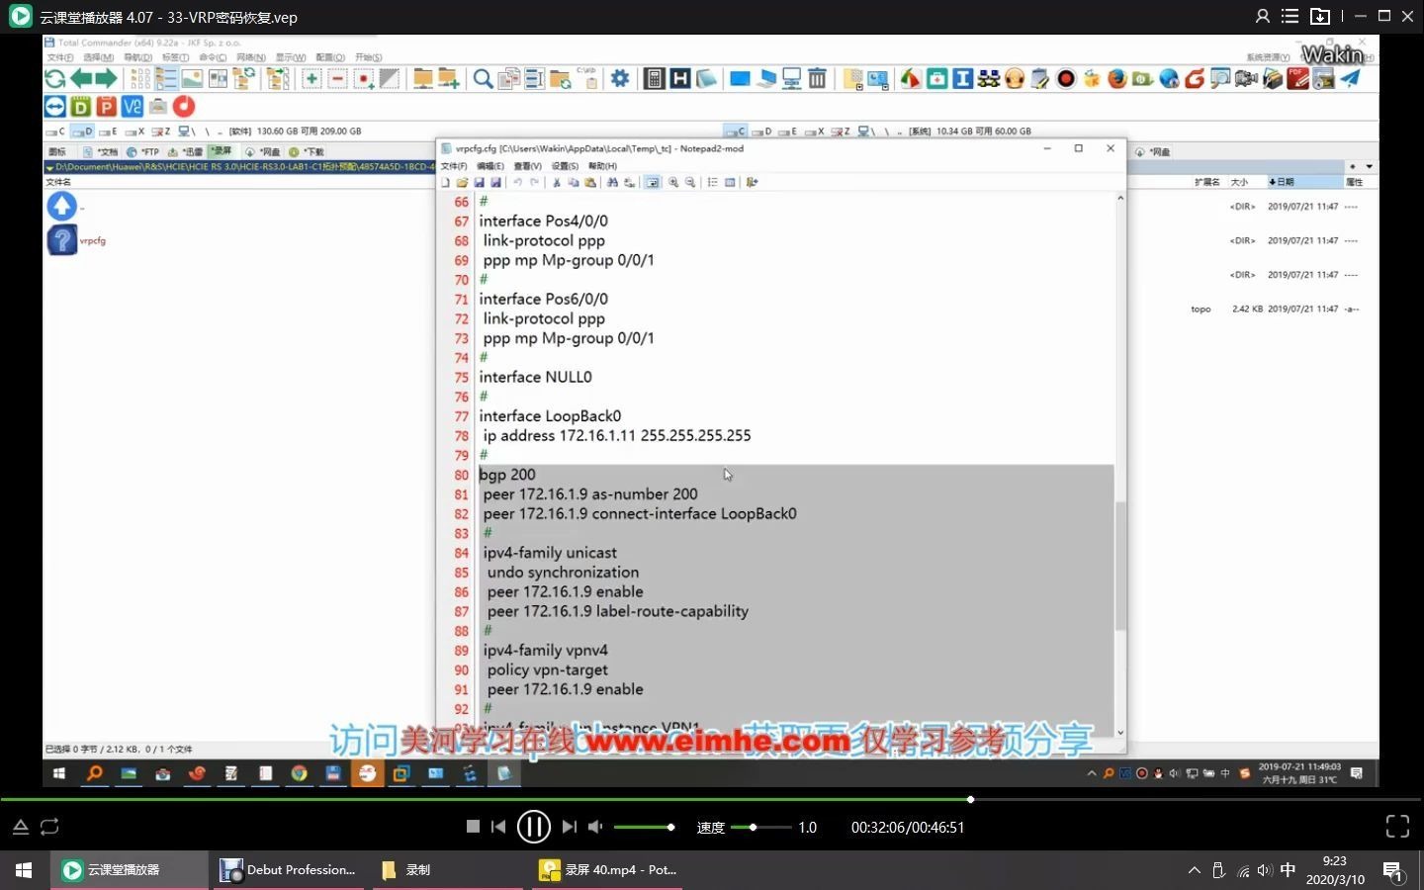
Task: Click the VNC icon in second toolbar row
Action: point(133,106)
